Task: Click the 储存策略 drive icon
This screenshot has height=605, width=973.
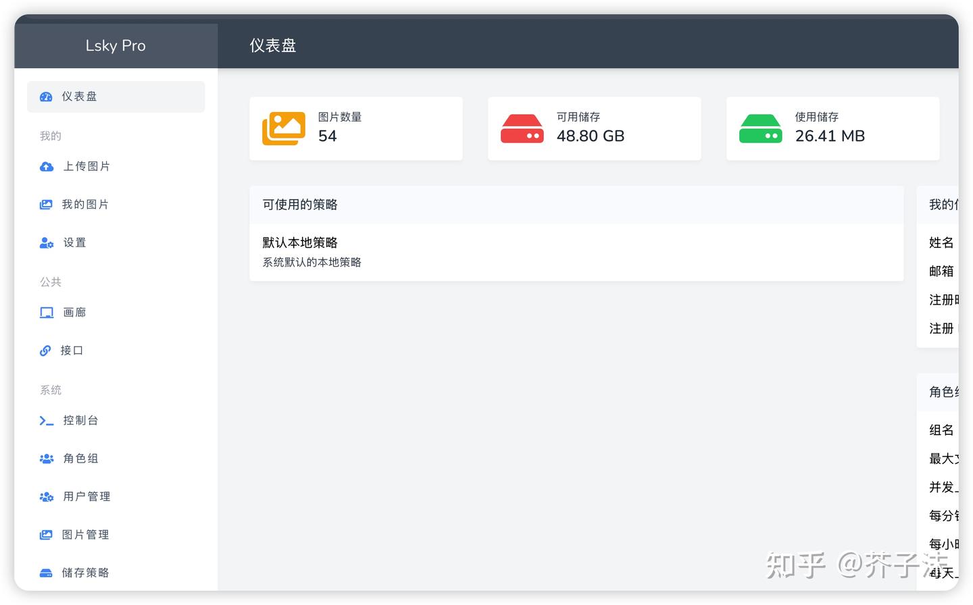Action: click(x=46, y=573)
